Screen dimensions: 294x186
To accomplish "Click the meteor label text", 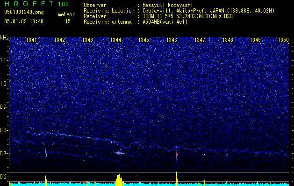I will coord(66,14).
